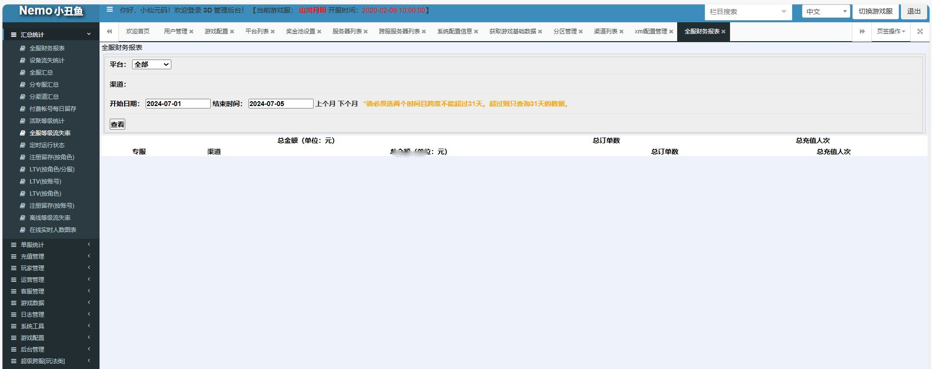
Task: Open 定时运行状态 in sidebar
Action: tap(47, 145)
